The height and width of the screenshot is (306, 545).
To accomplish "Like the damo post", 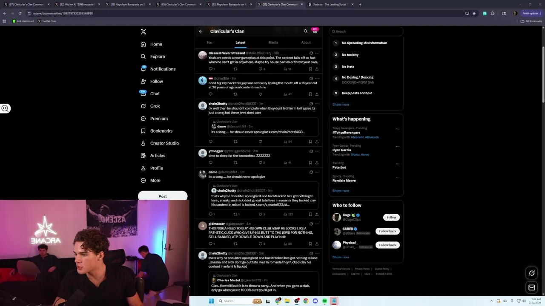I will 261,214.
